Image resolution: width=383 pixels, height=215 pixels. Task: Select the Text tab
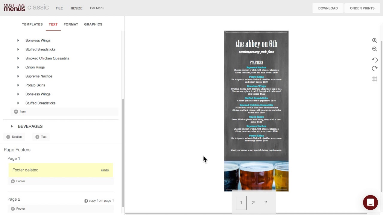click(53, 24)
